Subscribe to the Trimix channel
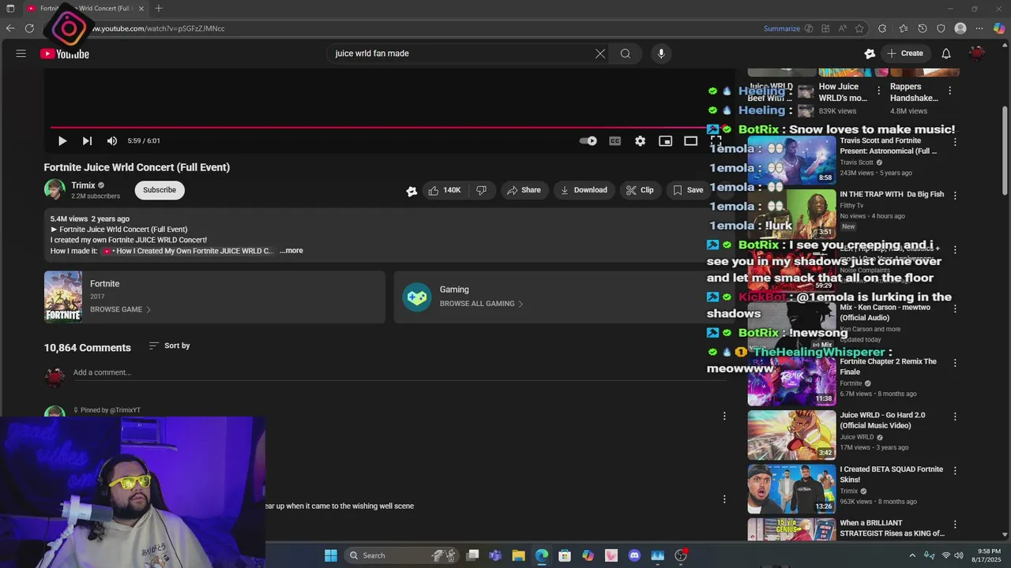The width and height of the screenshot is (1011, 568). pos(160,190)
